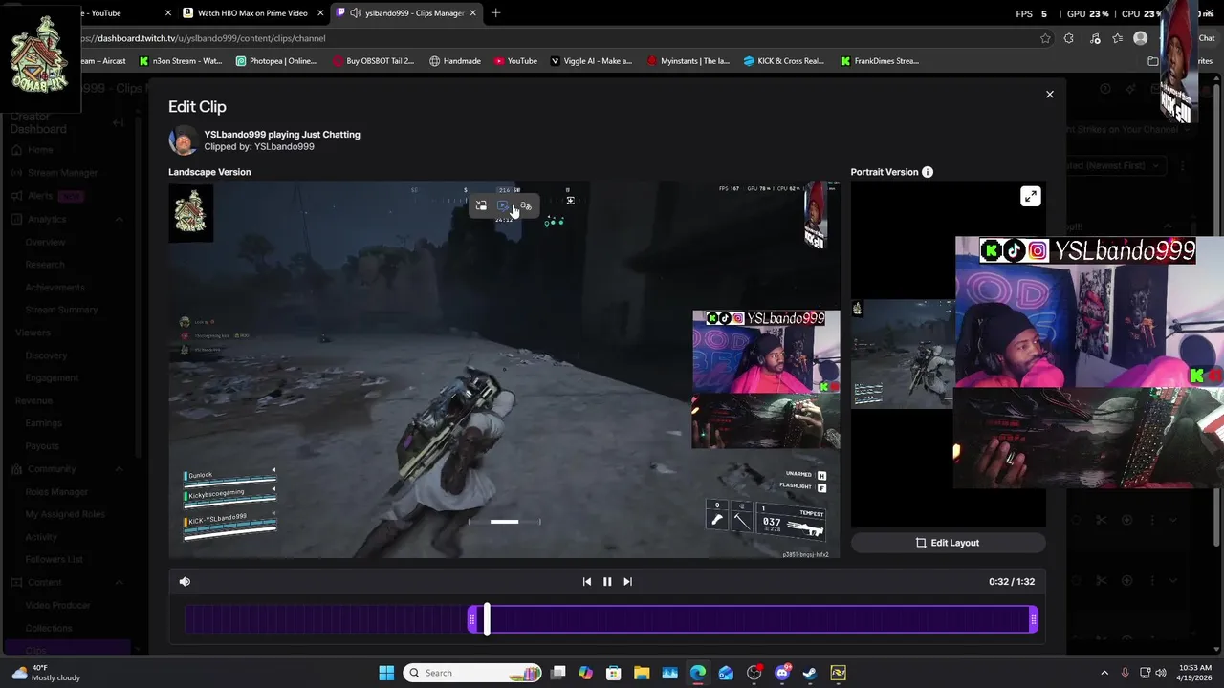This screenshot has width=1224, height=688.
Task: Open OBS Studio from the taskbar
Action: 754,673
